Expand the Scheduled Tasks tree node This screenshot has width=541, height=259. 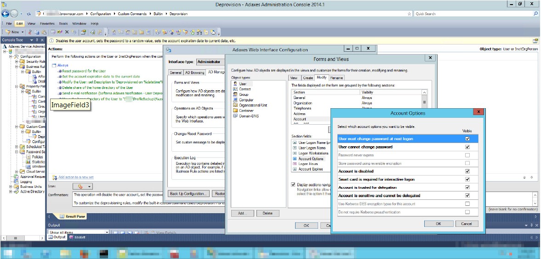point(17,147)
